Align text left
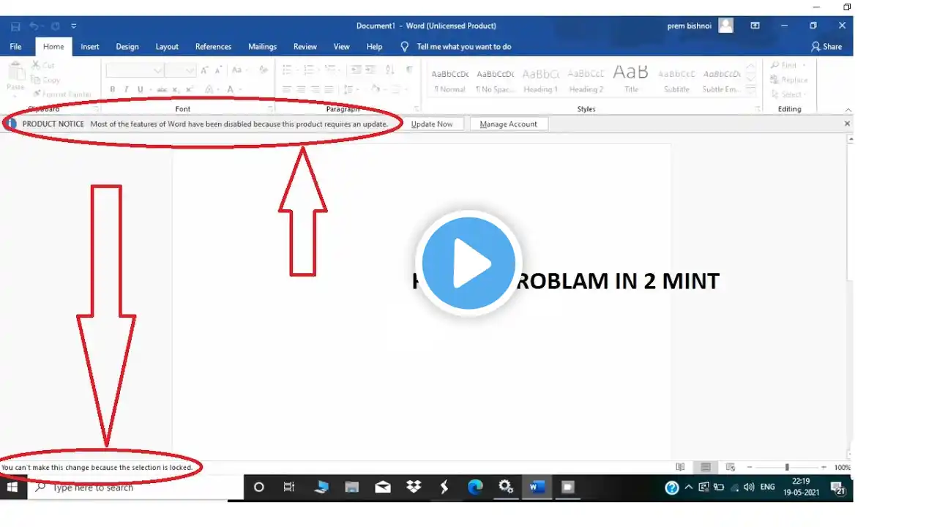This screenshot has height=527, width=937. (287, 89)
